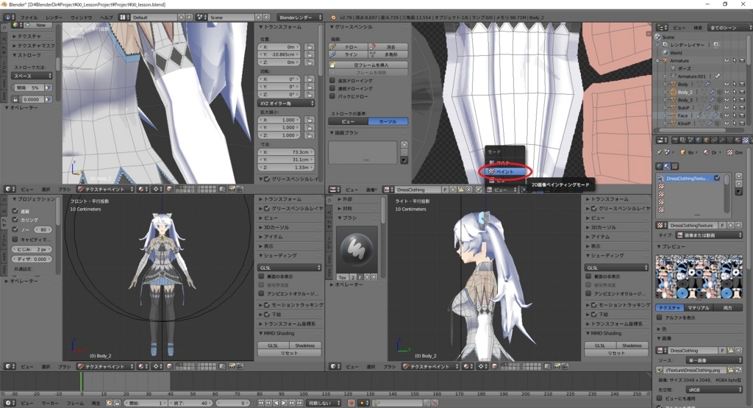Click the color wheel icon beside New

(17, 25)
